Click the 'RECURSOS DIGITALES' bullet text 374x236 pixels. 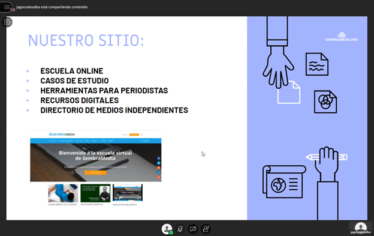(x=80, y=100)
